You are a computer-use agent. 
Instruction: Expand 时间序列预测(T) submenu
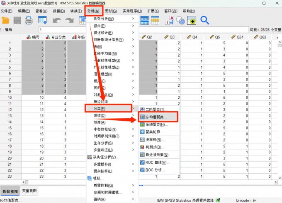pos(112,136)
